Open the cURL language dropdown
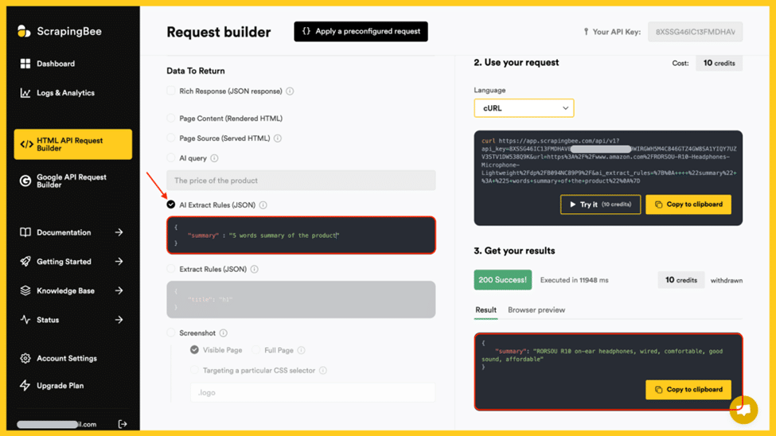This screenshot has height=436, width=776. pyautogui.click(x=524, y=108)
